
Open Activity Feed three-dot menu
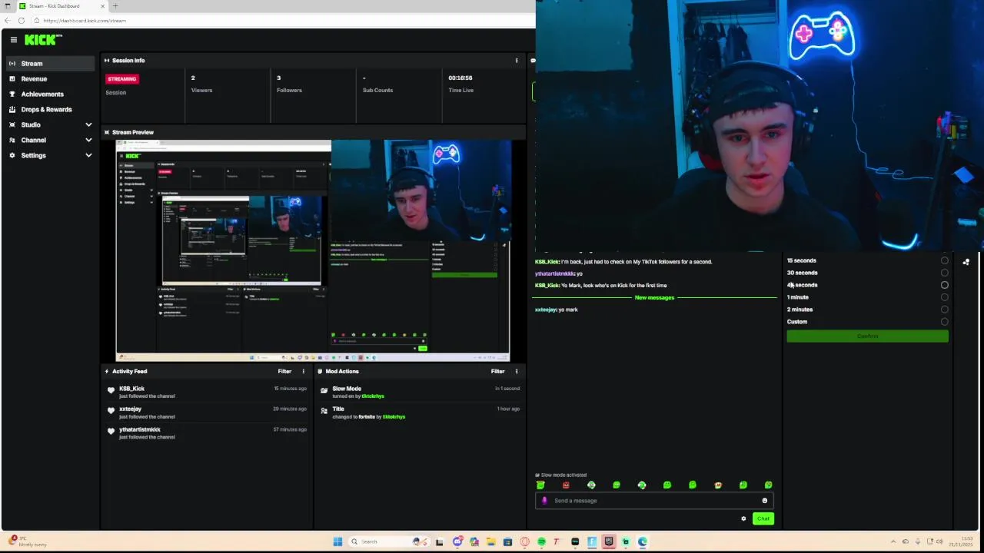coord(304,372)
